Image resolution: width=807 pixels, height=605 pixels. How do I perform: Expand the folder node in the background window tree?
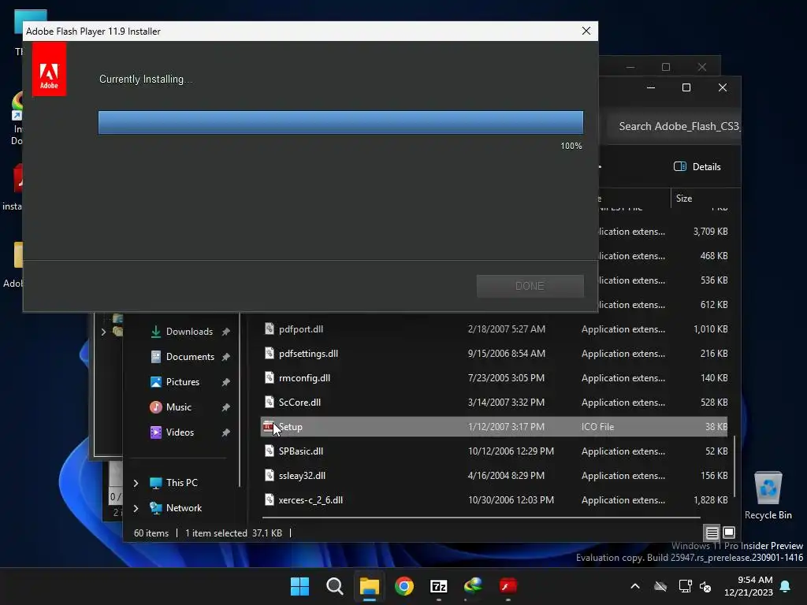pos(103,332)
